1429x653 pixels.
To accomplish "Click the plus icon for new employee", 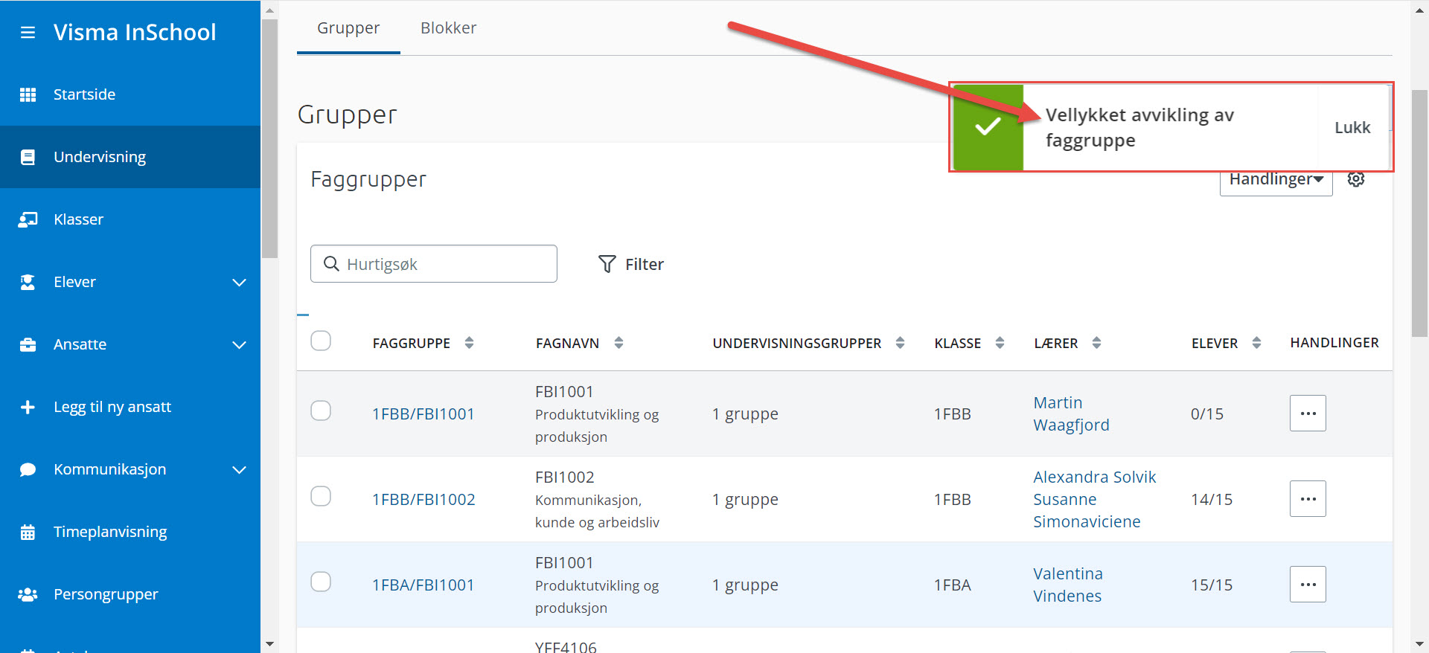I will [x=28, y=407].
